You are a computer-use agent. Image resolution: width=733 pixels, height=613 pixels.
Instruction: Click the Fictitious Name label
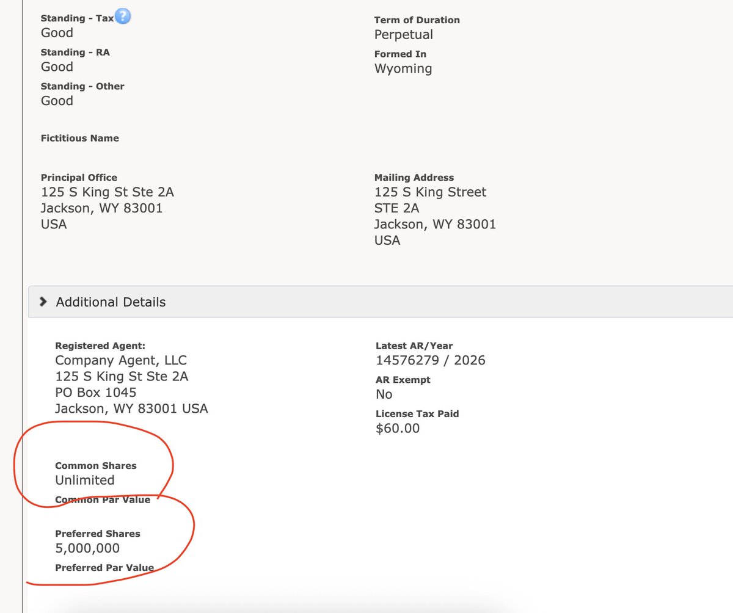point(80,139)
